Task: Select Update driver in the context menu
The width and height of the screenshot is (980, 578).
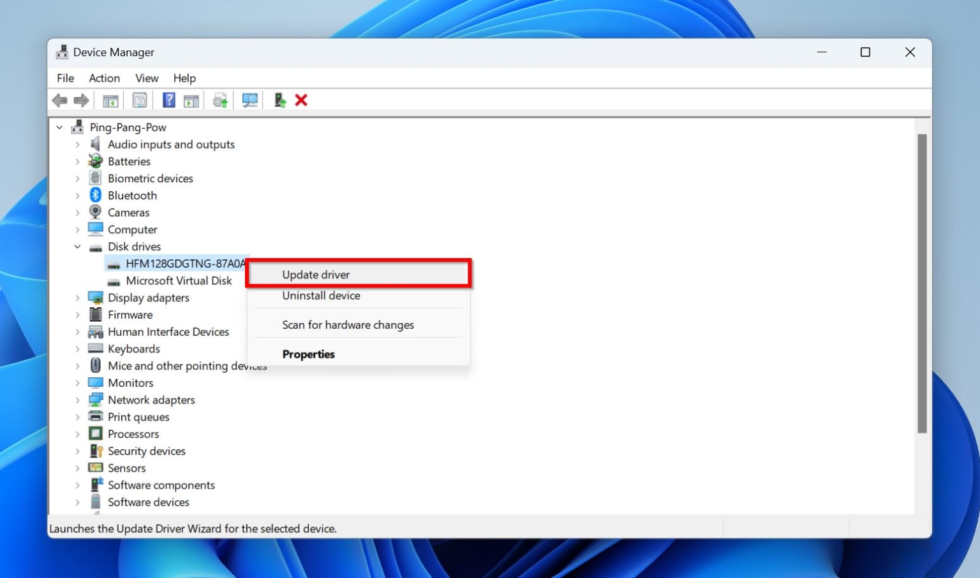Action: pos(316,275)
